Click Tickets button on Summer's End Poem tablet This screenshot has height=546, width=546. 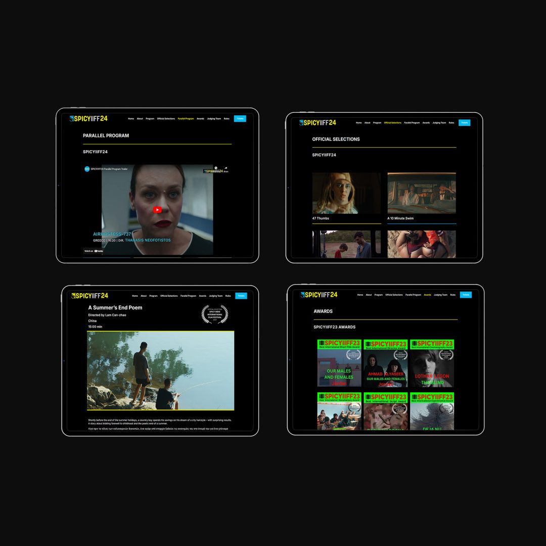pos(241,296)
